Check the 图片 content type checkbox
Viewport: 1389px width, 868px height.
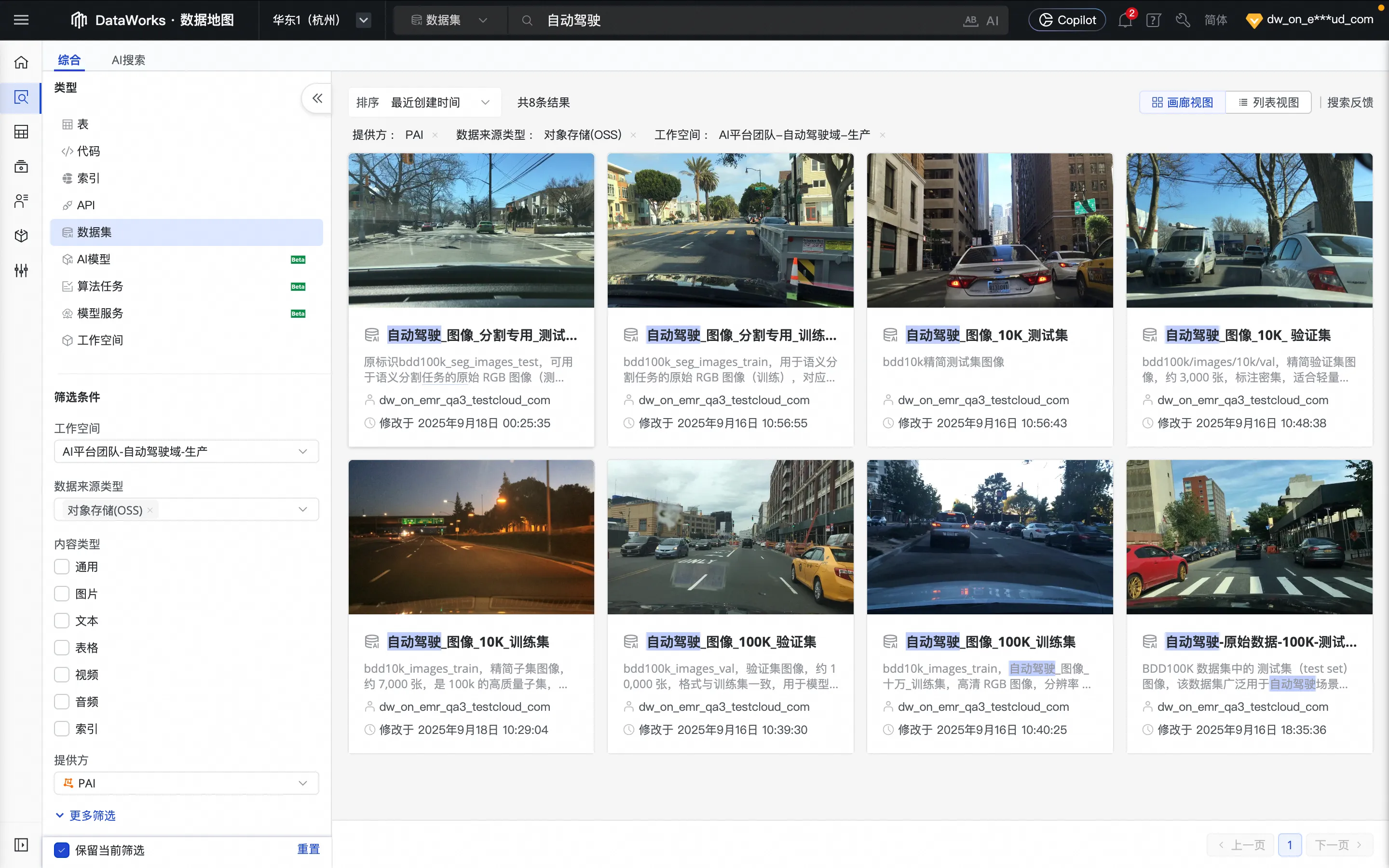[x=61, y=594]
